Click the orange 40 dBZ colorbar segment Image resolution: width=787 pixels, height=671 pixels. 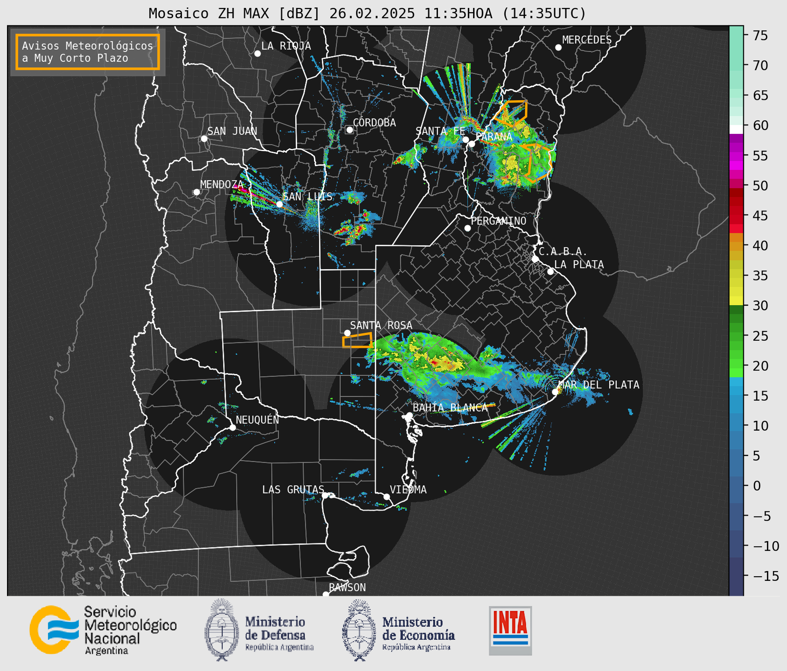736,245
